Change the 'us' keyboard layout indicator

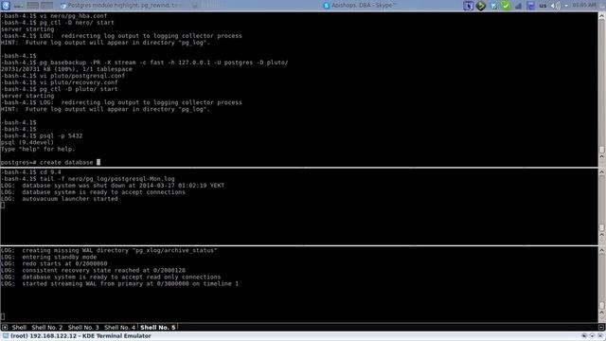click(x=543, y=6)
